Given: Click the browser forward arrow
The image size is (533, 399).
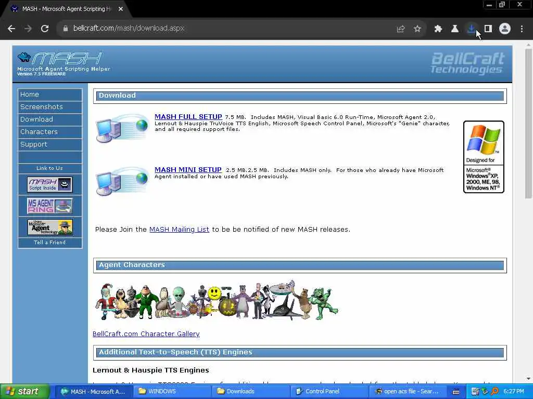Looking at the screenshot, I should [28, 29].
